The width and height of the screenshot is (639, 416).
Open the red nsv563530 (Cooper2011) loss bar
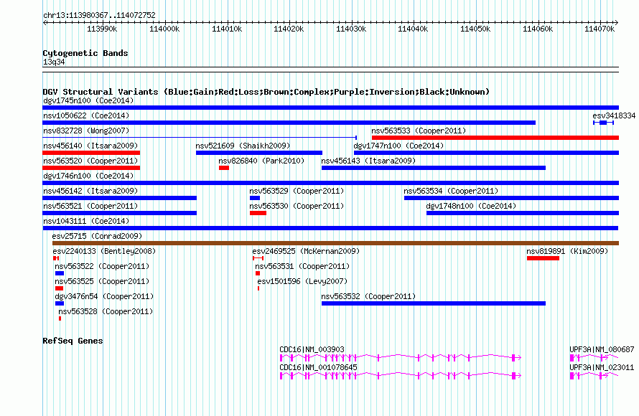[x=258, y=213]
